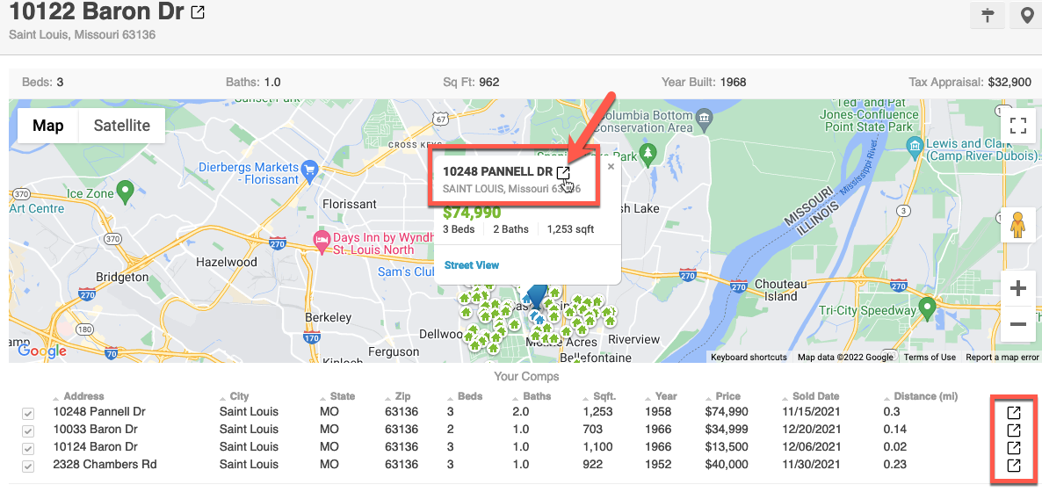The image size is (1042, 492).
Task: Open Street View link in popup
Action: pos(472,265)
